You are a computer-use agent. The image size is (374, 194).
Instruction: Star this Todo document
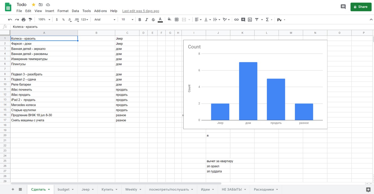(x=33, y=5)
